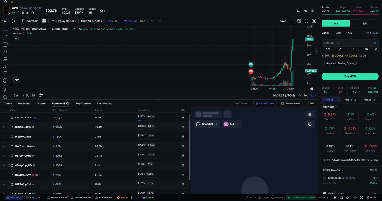Toggle holders amount currency USD

point(310,104)
